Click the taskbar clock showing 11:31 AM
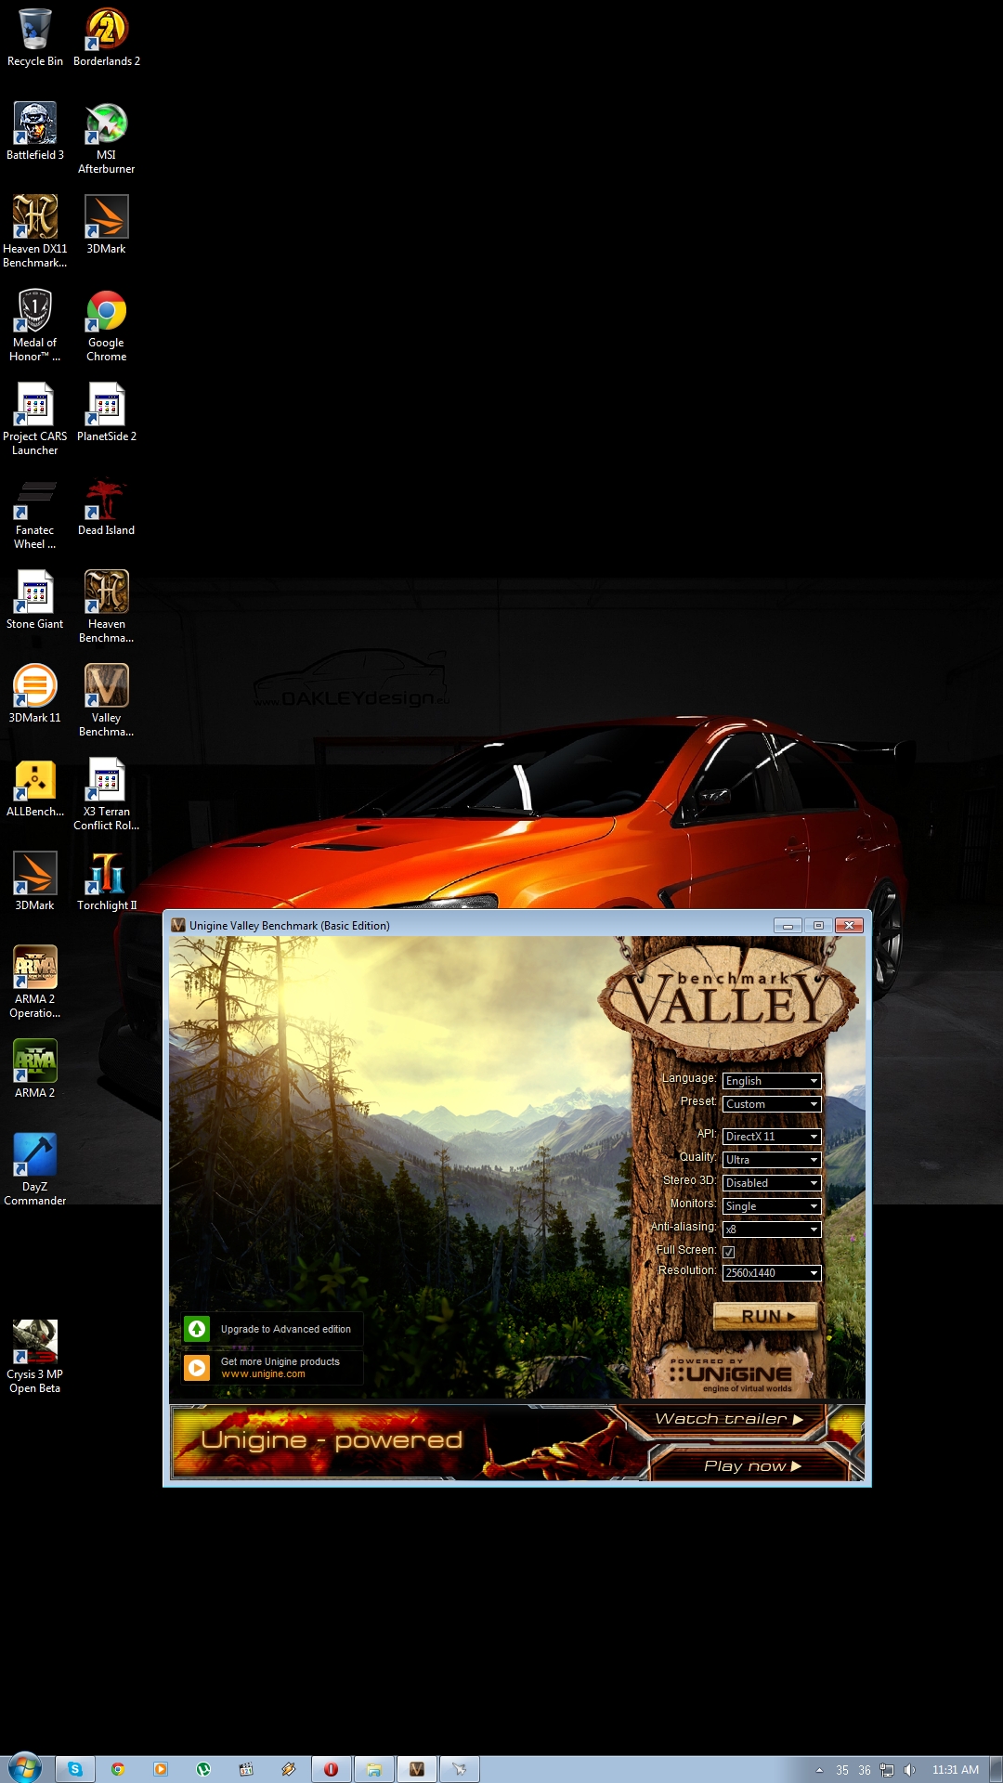1003x1783 pixels. point(956,1770)
